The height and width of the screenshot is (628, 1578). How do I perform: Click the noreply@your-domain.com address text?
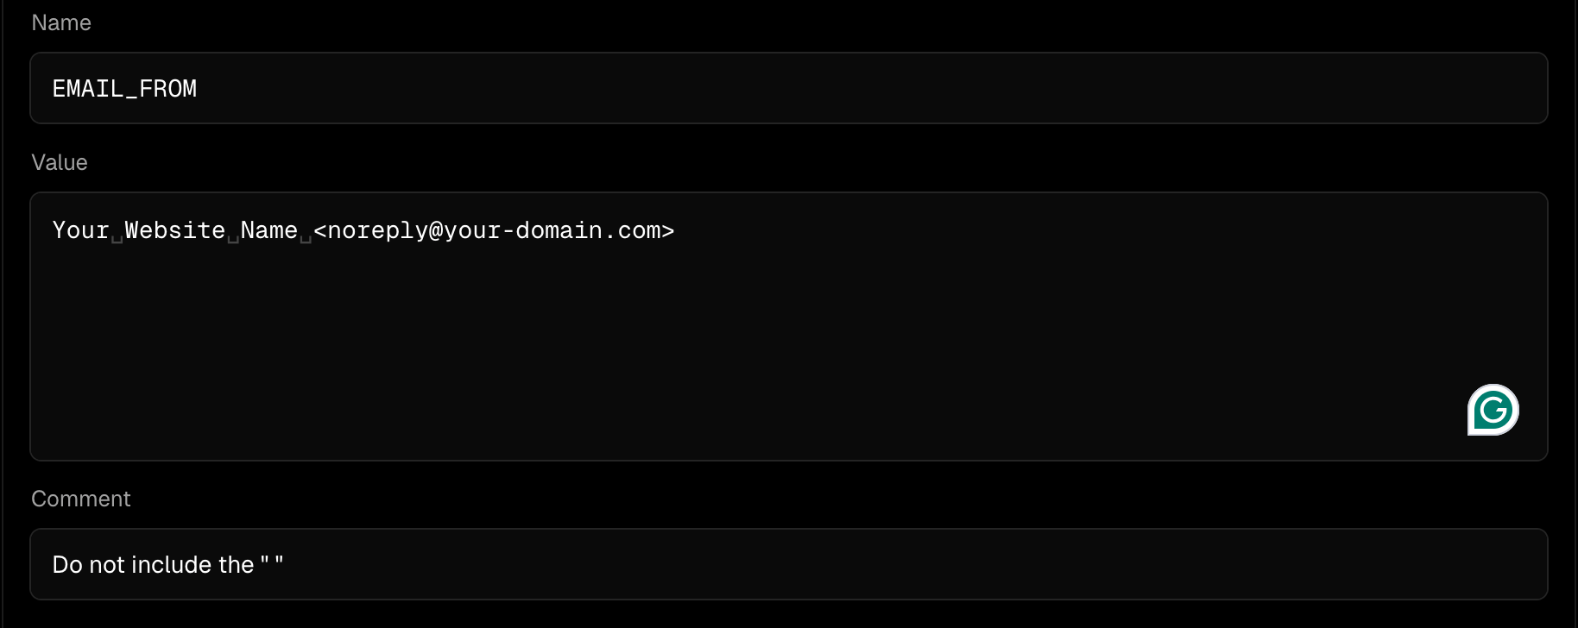[x=494, y=230]
